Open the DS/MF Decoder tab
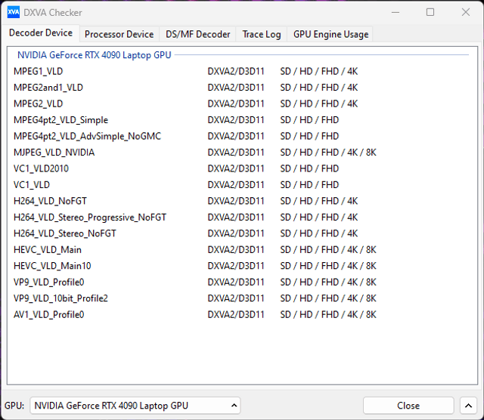This screenshot has height=420, width=484. (198, 34)
